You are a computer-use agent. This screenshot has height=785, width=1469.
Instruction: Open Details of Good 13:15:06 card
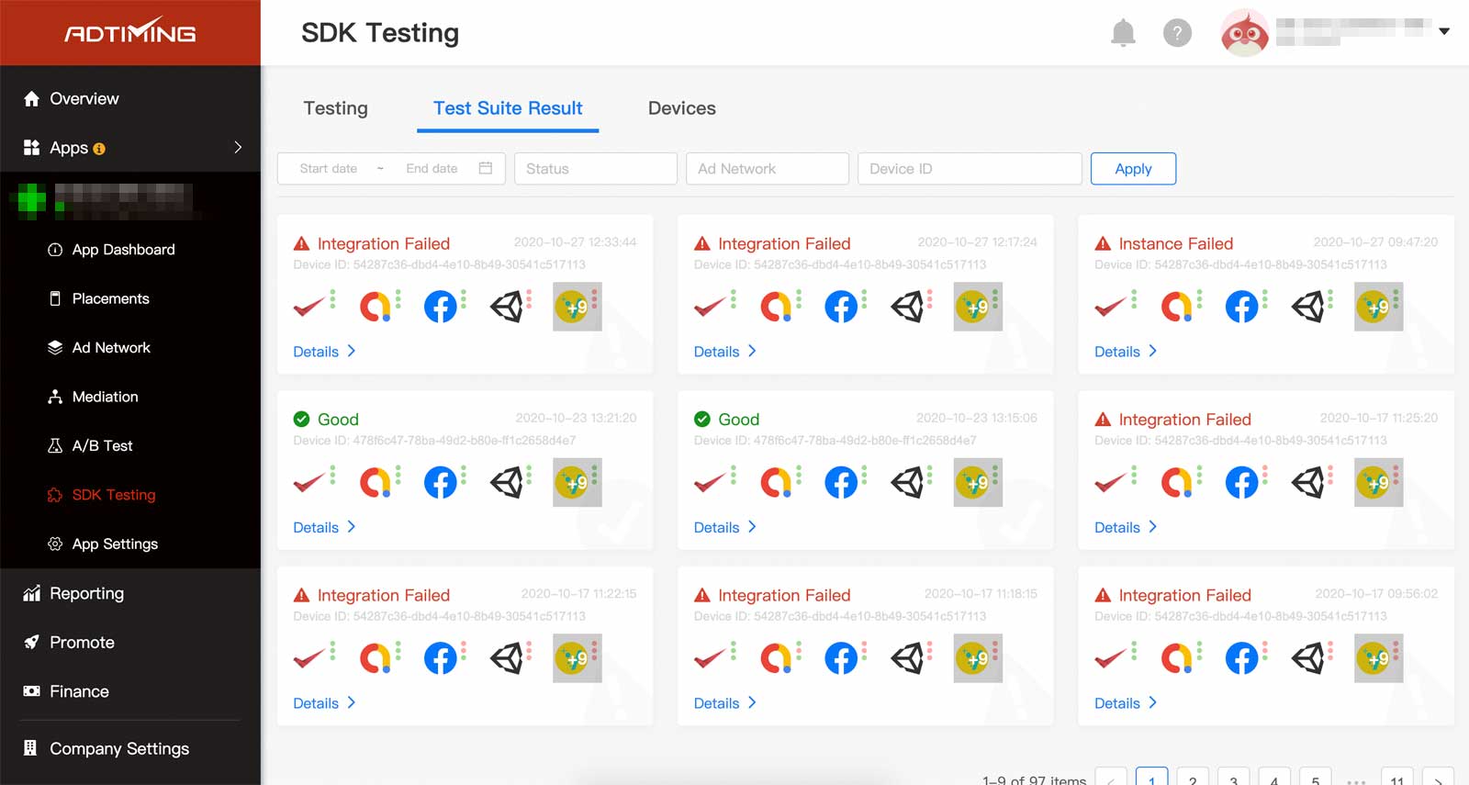[725, 527]
